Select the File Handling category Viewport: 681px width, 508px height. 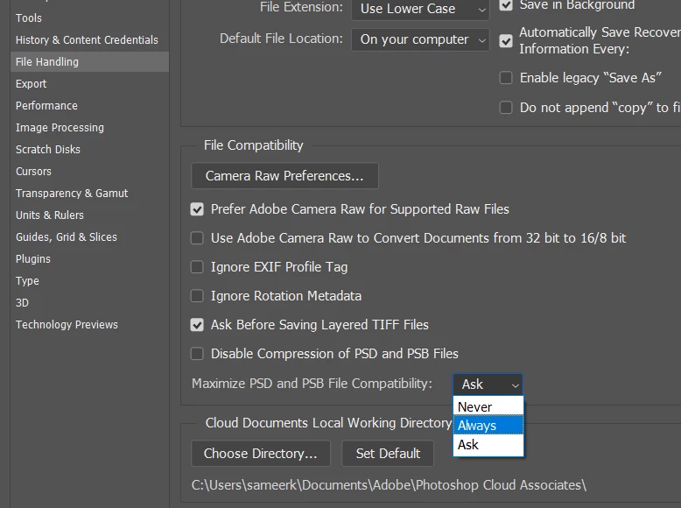pyautogui.click(x=89, y=61)
